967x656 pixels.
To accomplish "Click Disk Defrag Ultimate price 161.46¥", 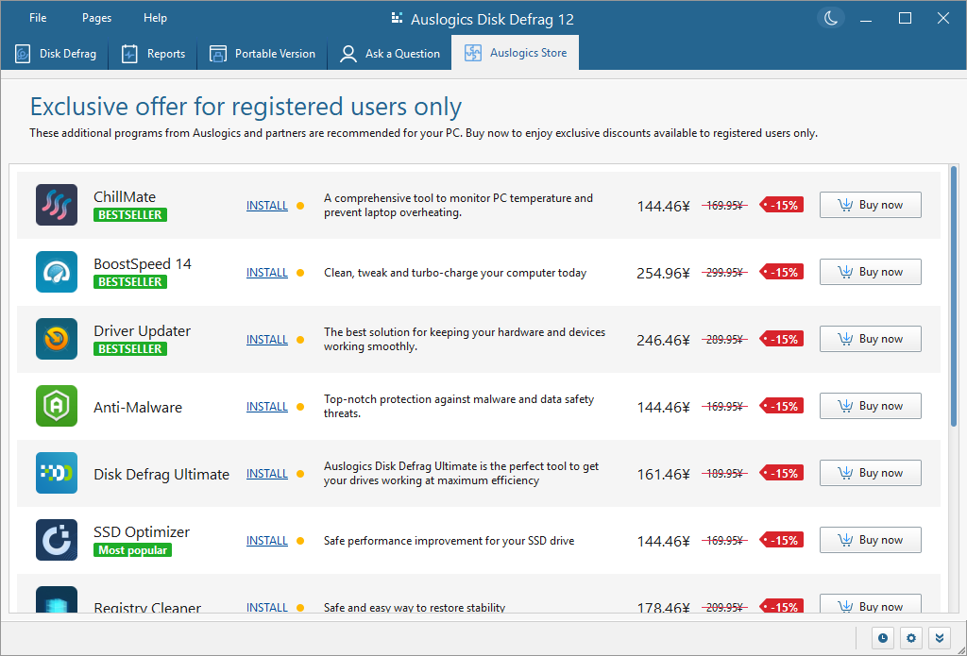I will tap(663, 474).
